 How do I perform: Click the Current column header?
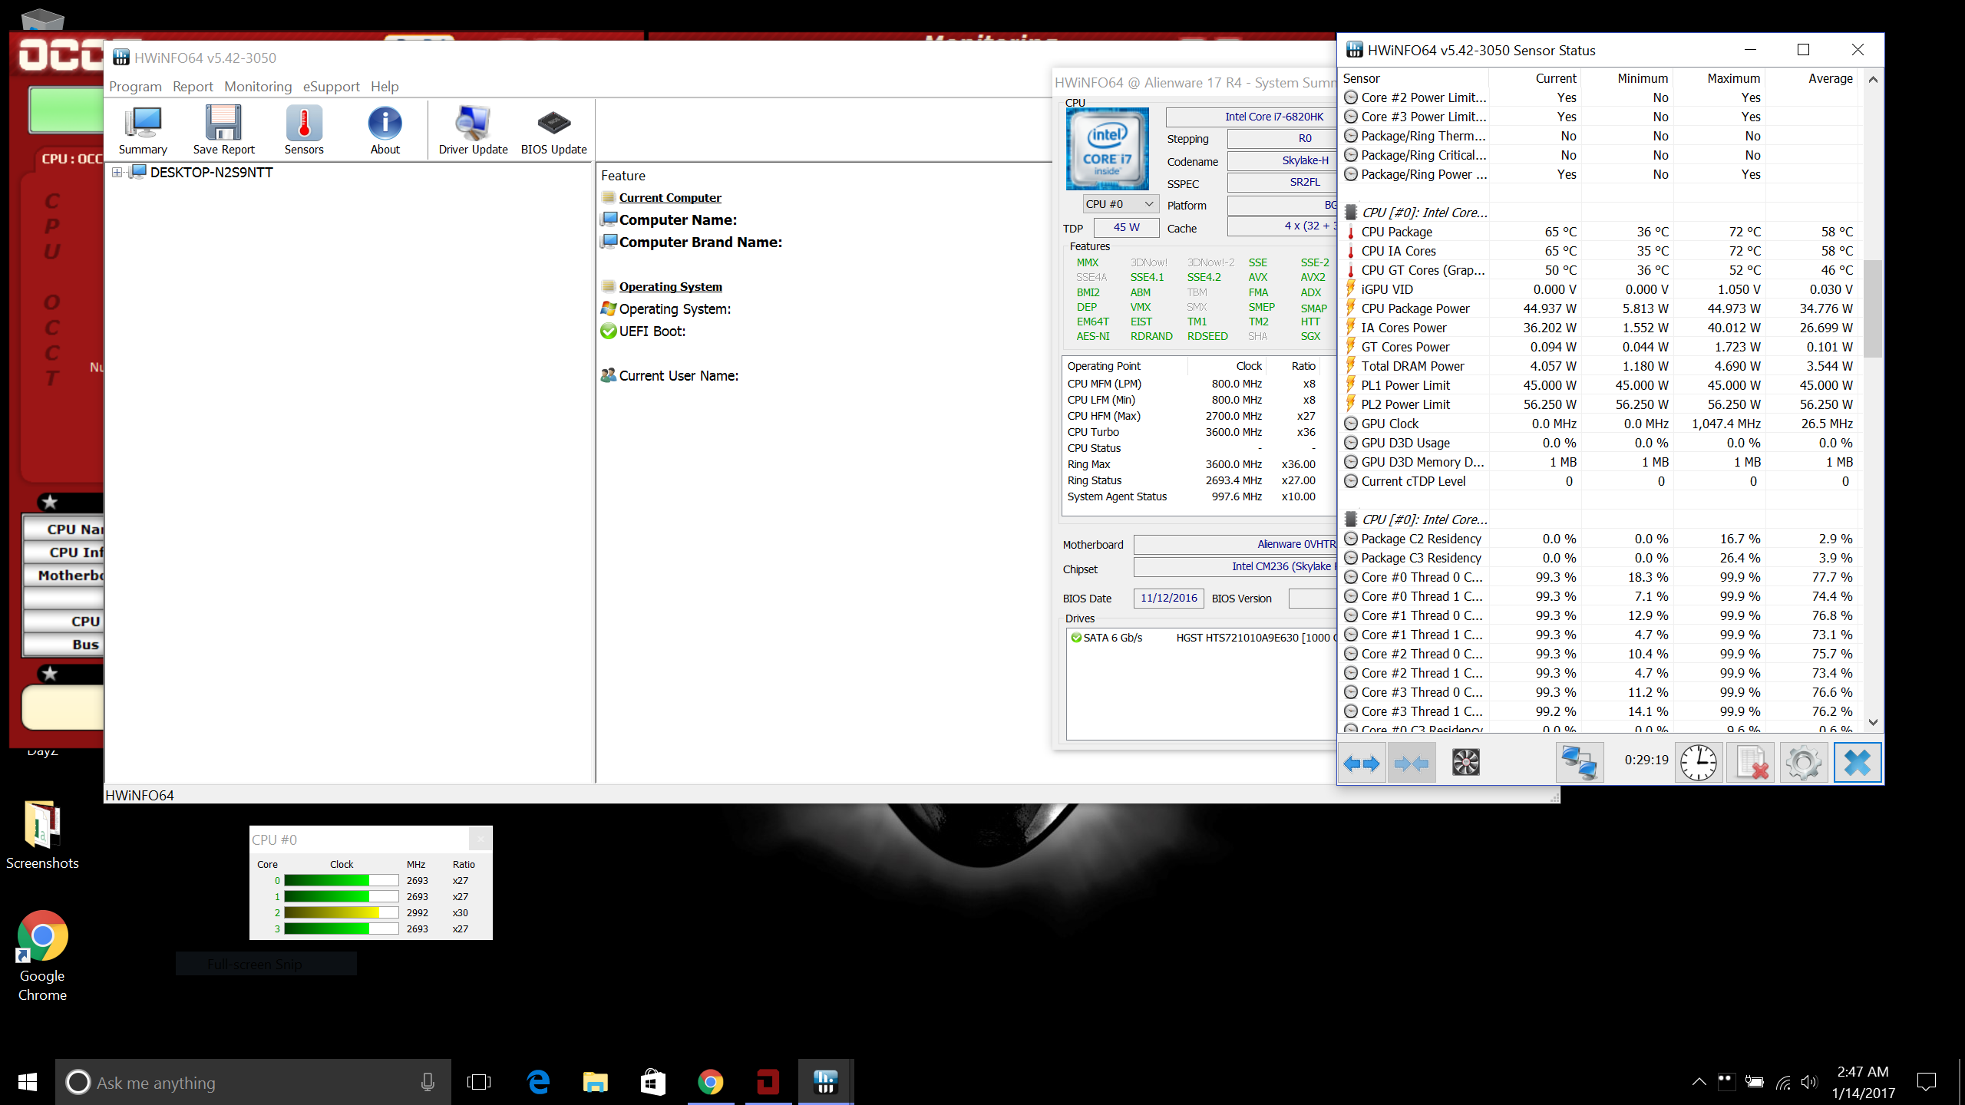1535,78
